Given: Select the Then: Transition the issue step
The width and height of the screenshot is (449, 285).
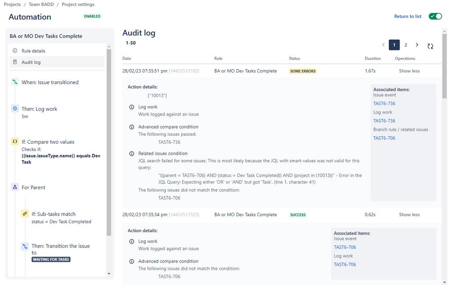Looking at the screenshot, I should pyautogui.click(x=60, y=249).
